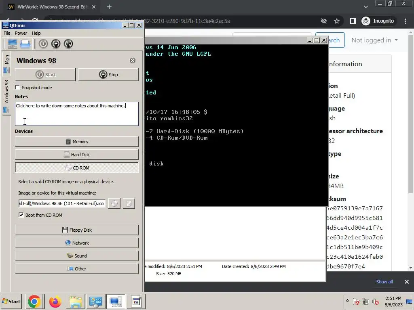414x310 pixels.
Task: Open Chrome side panel icon
Action: pos(353,21)
